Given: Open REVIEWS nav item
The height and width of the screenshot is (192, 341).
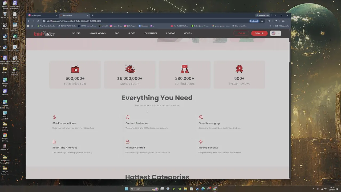Looking at the screenshot, I should (171, 33).
